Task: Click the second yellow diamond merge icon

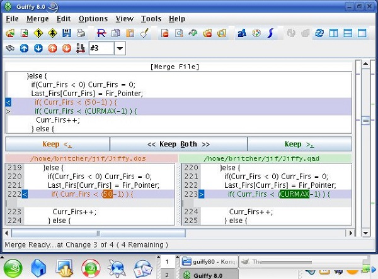Action: 52,33
